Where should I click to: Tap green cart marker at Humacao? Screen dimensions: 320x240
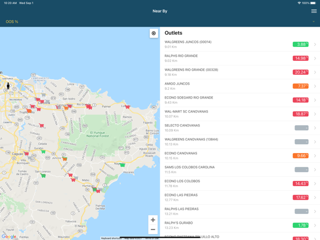[x=94, y=190]
